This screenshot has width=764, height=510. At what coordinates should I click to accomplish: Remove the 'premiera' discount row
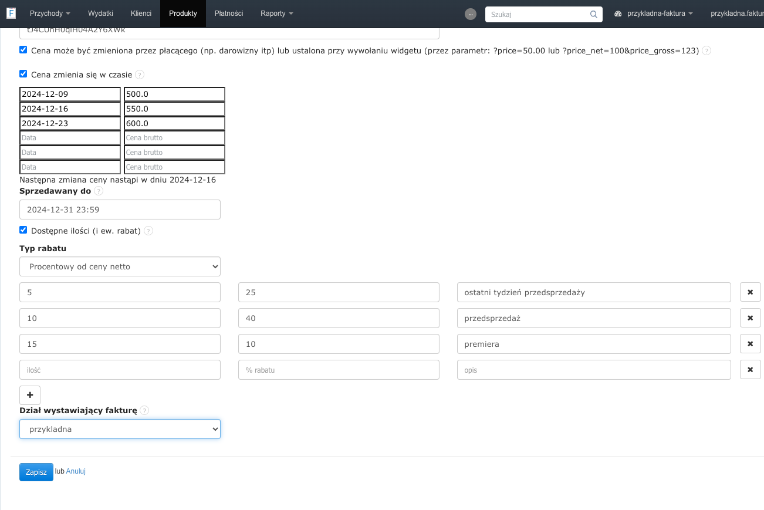pyautogui.click(x=751, y=344)
